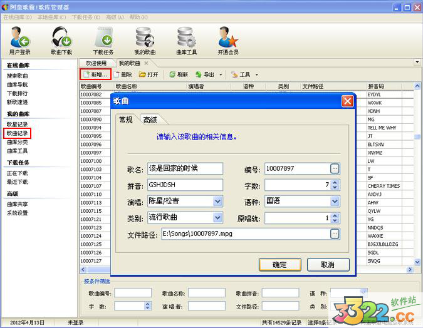
Task: Select row with song number 10007082
Action: click(95, 95)
